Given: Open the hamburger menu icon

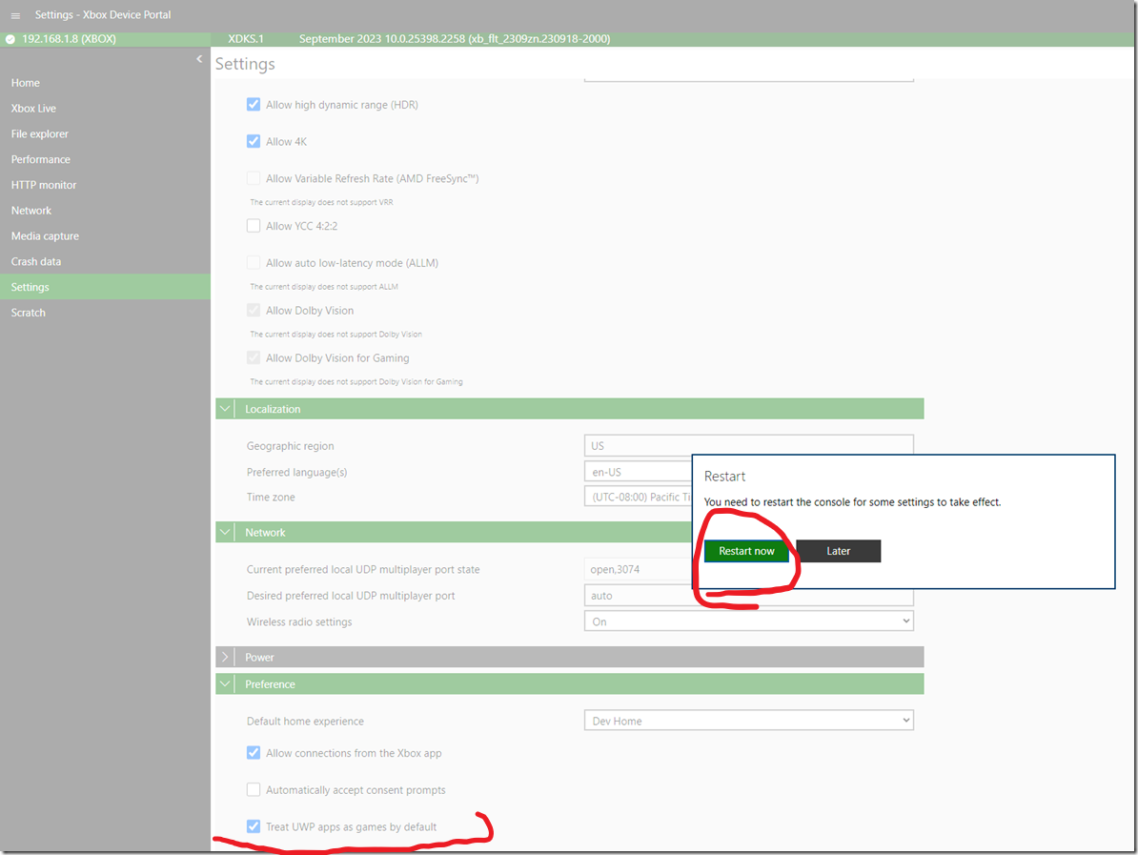Looking at the screenshot, I should pos(15,15).
